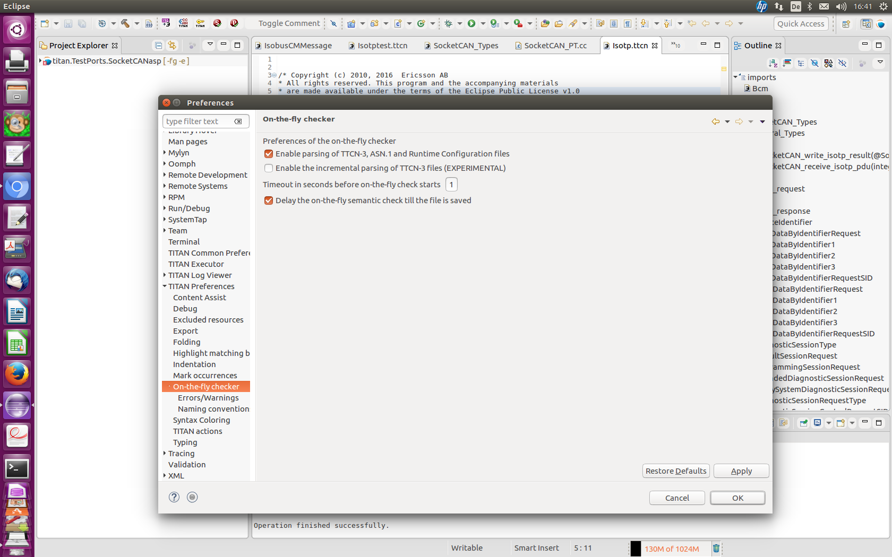
Task: Click the TITAN key-labeled toolbar icon
Action: pos(200,23)
